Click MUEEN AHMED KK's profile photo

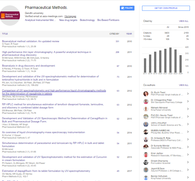point(146,132)
